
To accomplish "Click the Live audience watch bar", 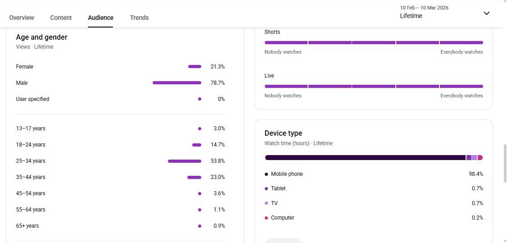I will click(374, 87).
